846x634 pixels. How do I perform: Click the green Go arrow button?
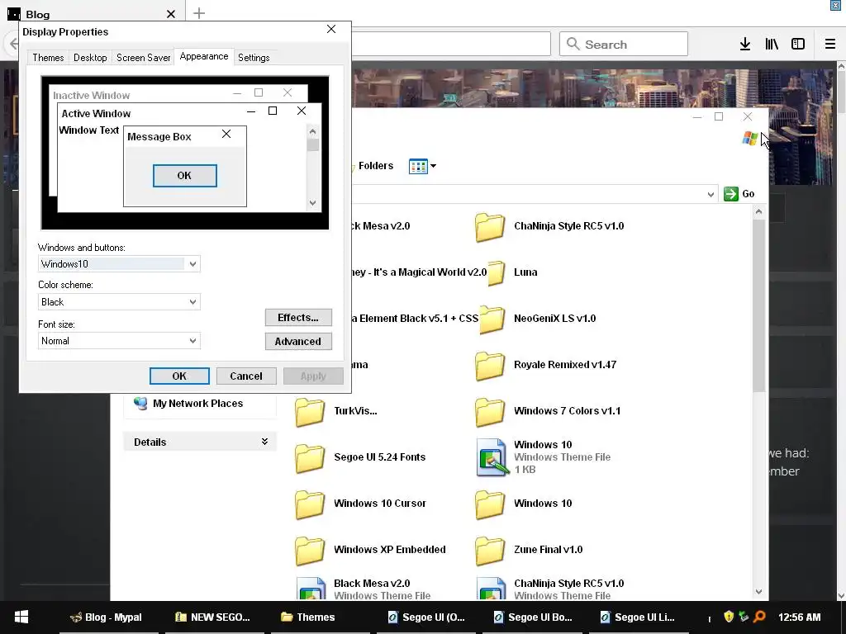point(731,193)
